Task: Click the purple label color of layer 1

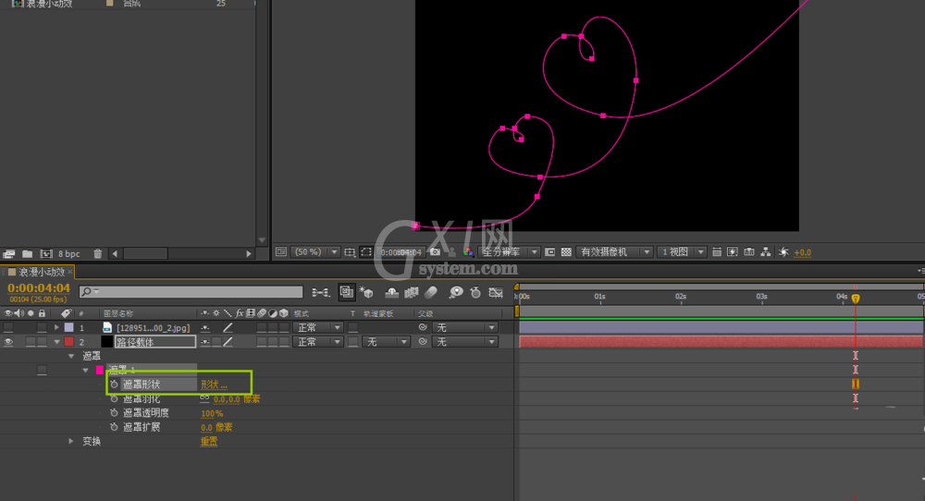Action: pos(69,327)
